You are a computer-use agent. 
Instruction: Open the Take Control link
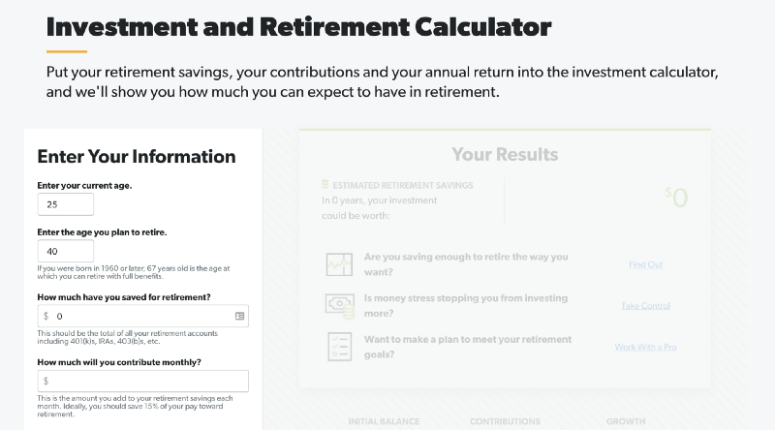pyautogui.click(x=645, y=305)
